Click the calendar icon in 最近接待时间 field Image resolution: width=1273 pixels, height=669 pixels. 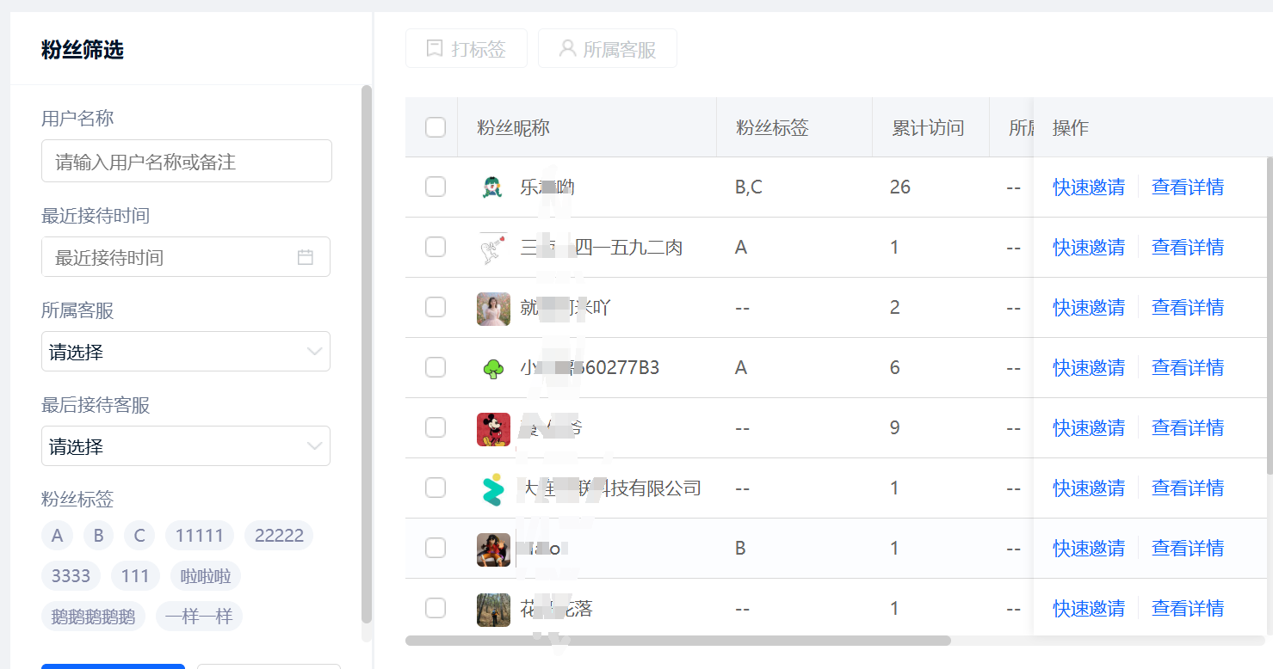pos(305,257)
